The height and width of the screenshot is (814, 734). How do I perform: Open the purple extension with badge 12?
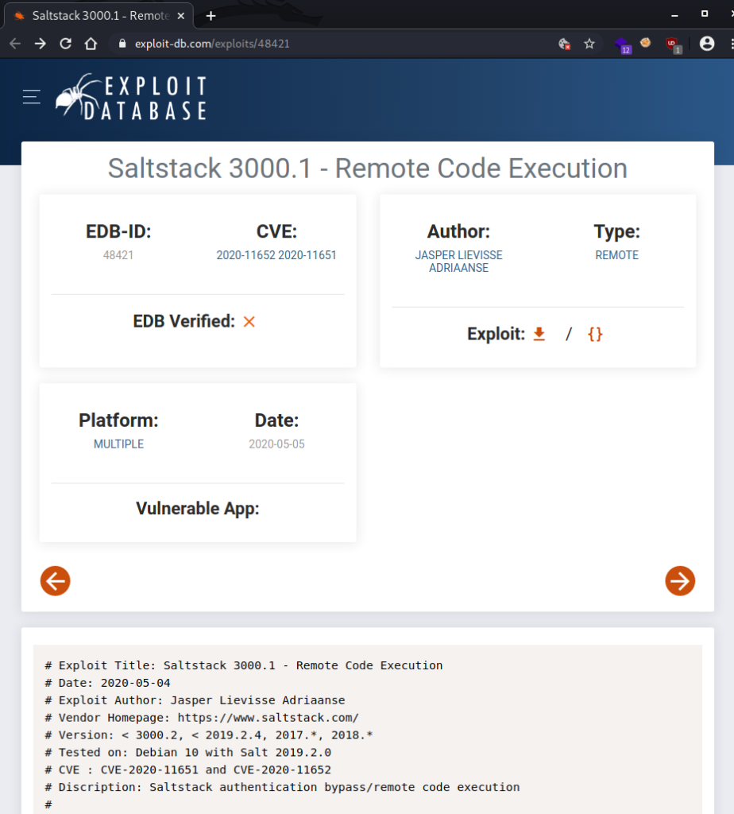(623, 45)
